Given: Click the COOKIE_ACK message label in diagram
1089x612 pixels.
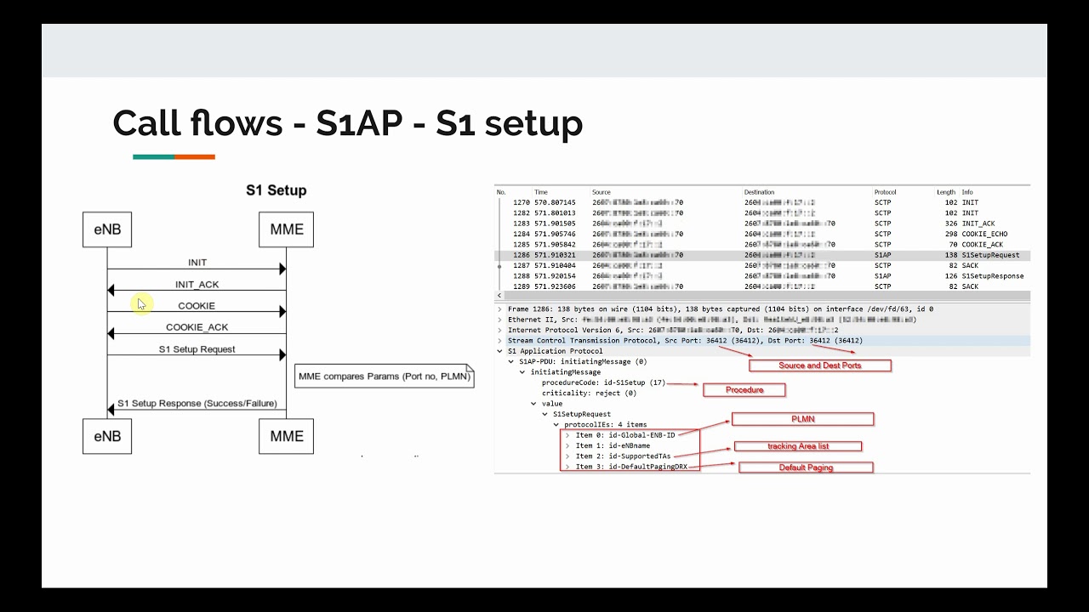Looking at the screenshot, I should (x=197, y=327).
